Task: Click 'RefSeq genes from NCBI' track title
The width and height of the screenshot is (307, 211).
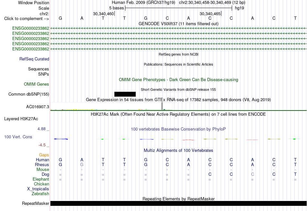Action: click(178, 54)
